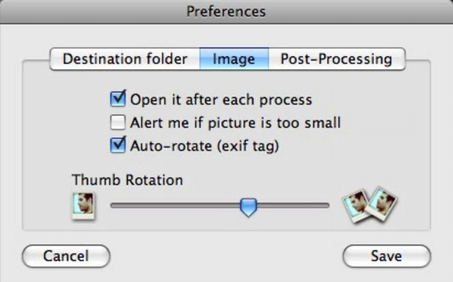Select the Image tab
The width and height of the screenshot is (453, 282).
tap(234, 59)
